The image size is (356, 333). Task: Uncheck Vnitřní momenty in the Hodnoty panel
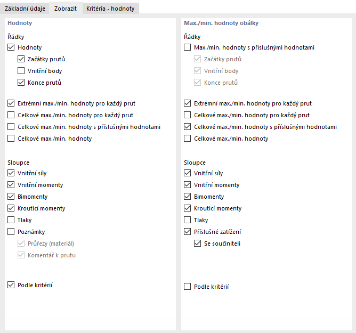click(12, 185)
